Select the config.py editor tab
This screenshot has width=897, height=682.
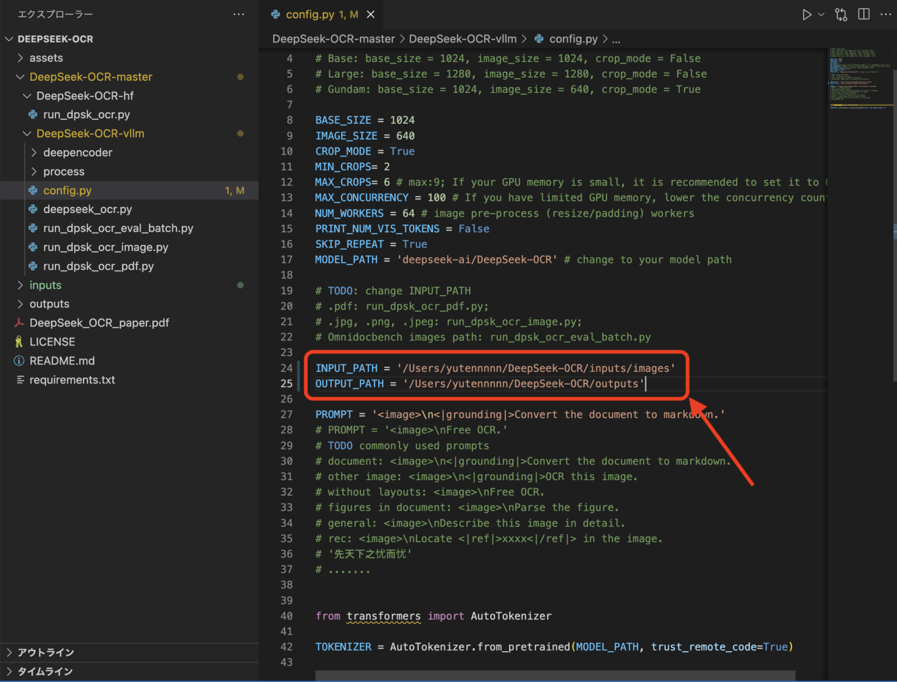(x=310, y=15)
